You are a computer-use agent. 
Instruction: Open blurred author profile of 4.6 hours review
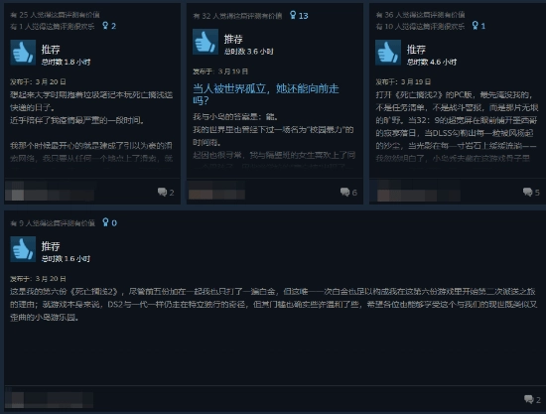coord(419,192)
